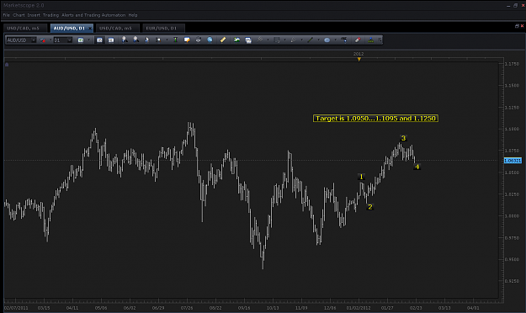Screen dimensions: 526x313
Task: Close the inner chart window with red X
Action: pyautogui.click(x=522, y=26)
